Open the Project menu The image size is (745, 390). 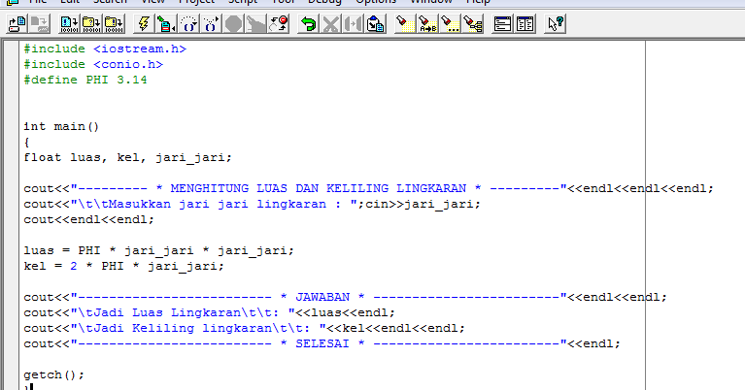click(x=196, y=2)
